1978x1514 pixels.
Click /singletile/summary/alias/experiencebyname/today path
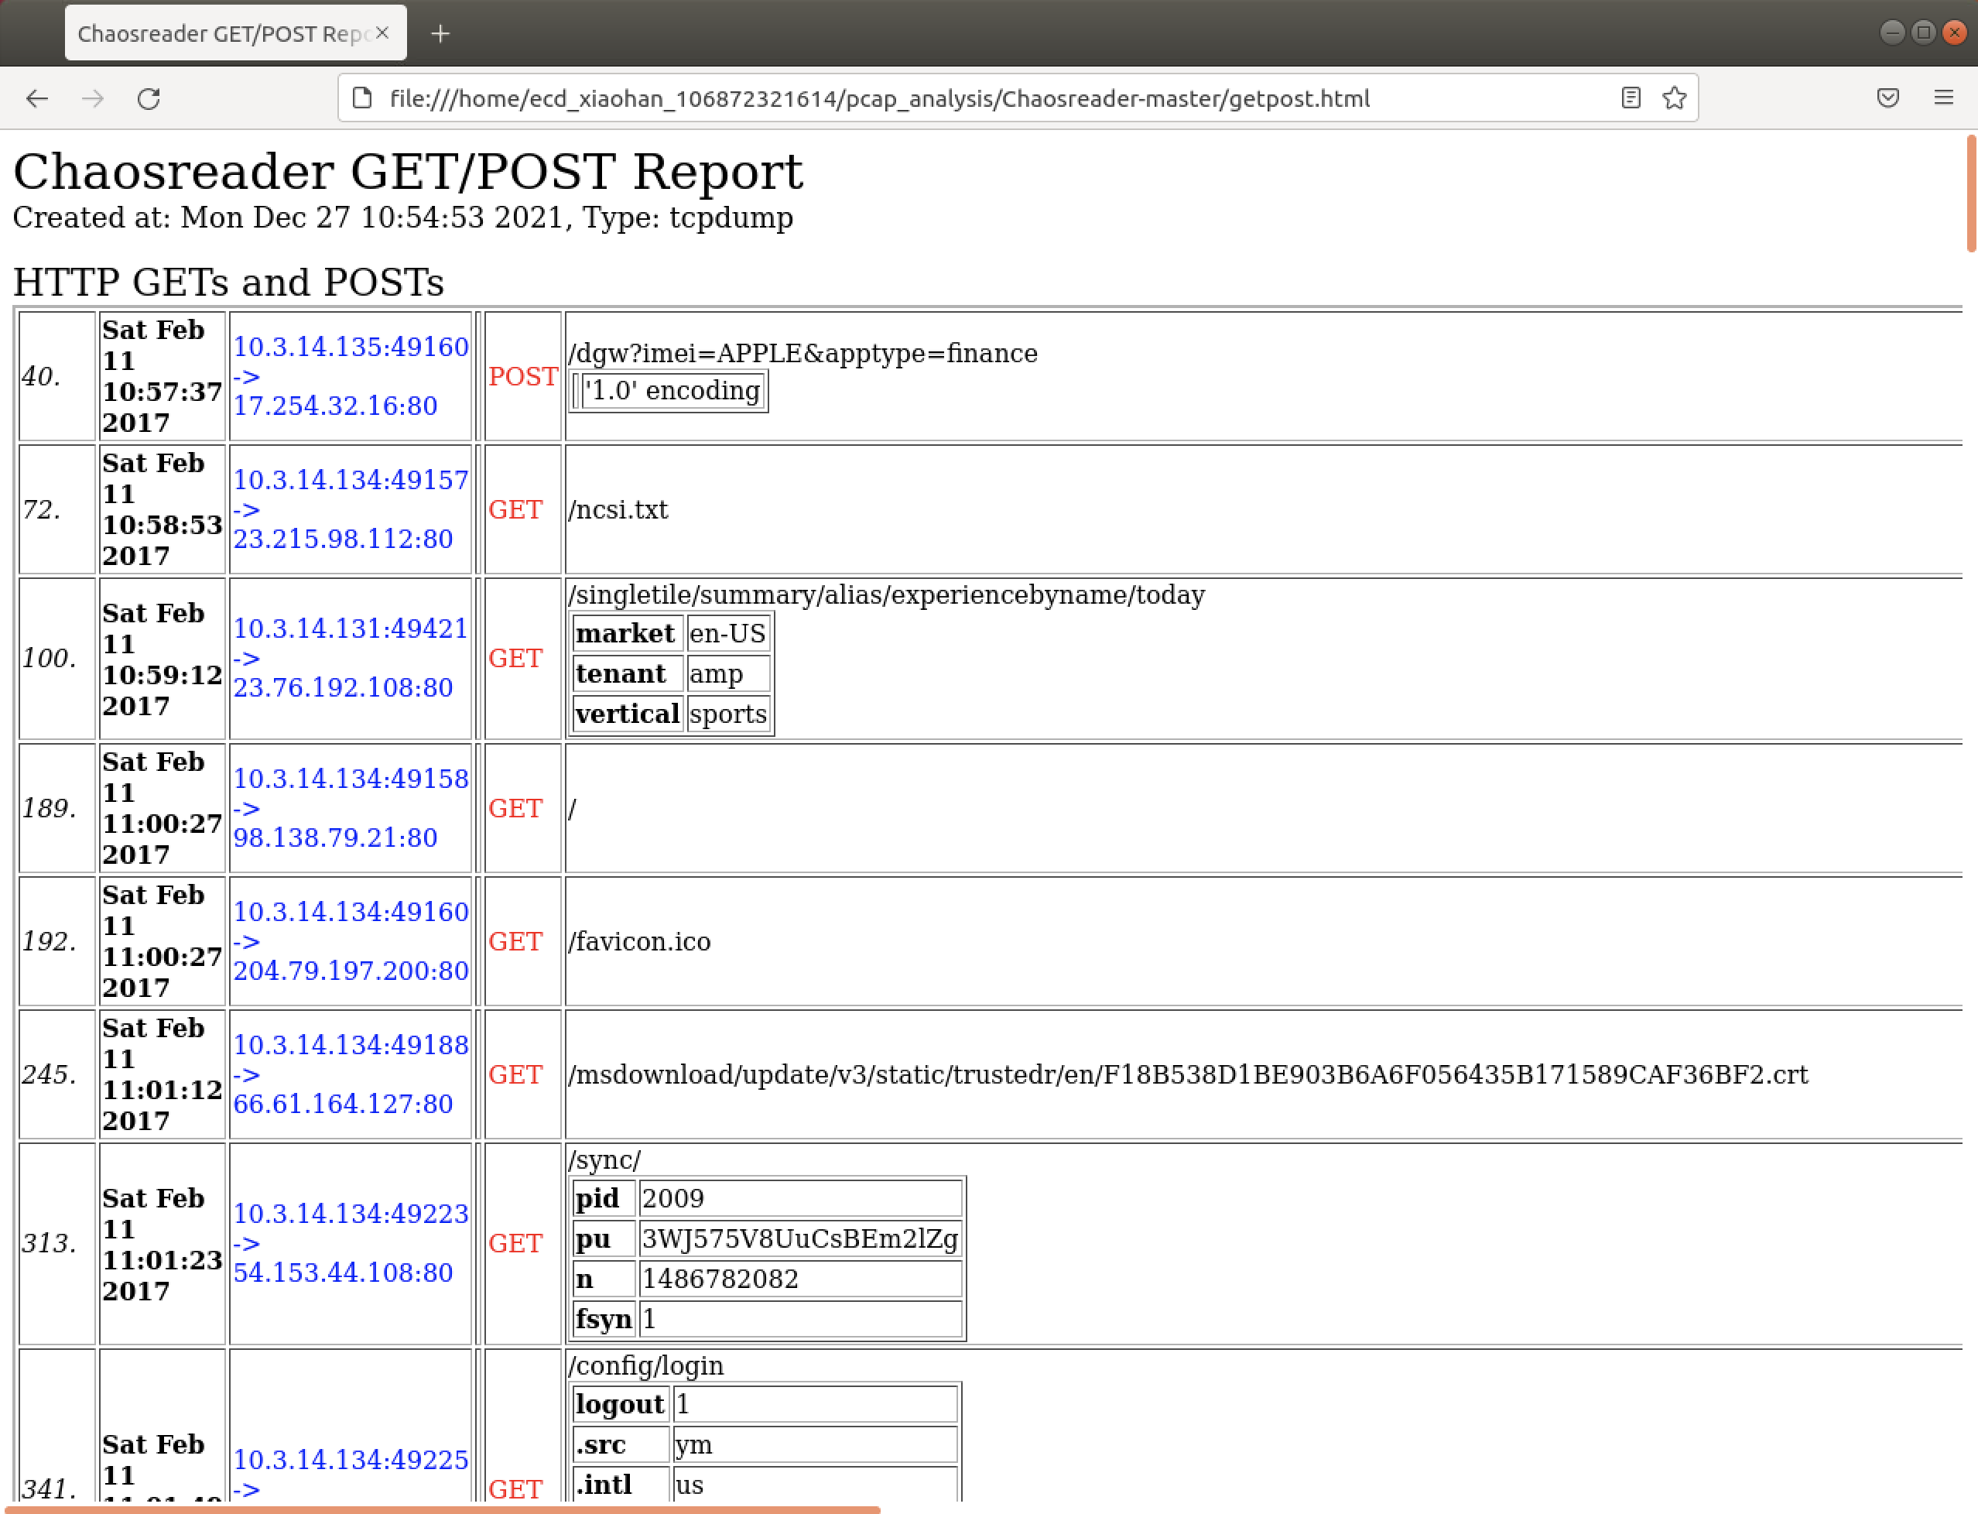pyautogui.click(x=886, y=594)
